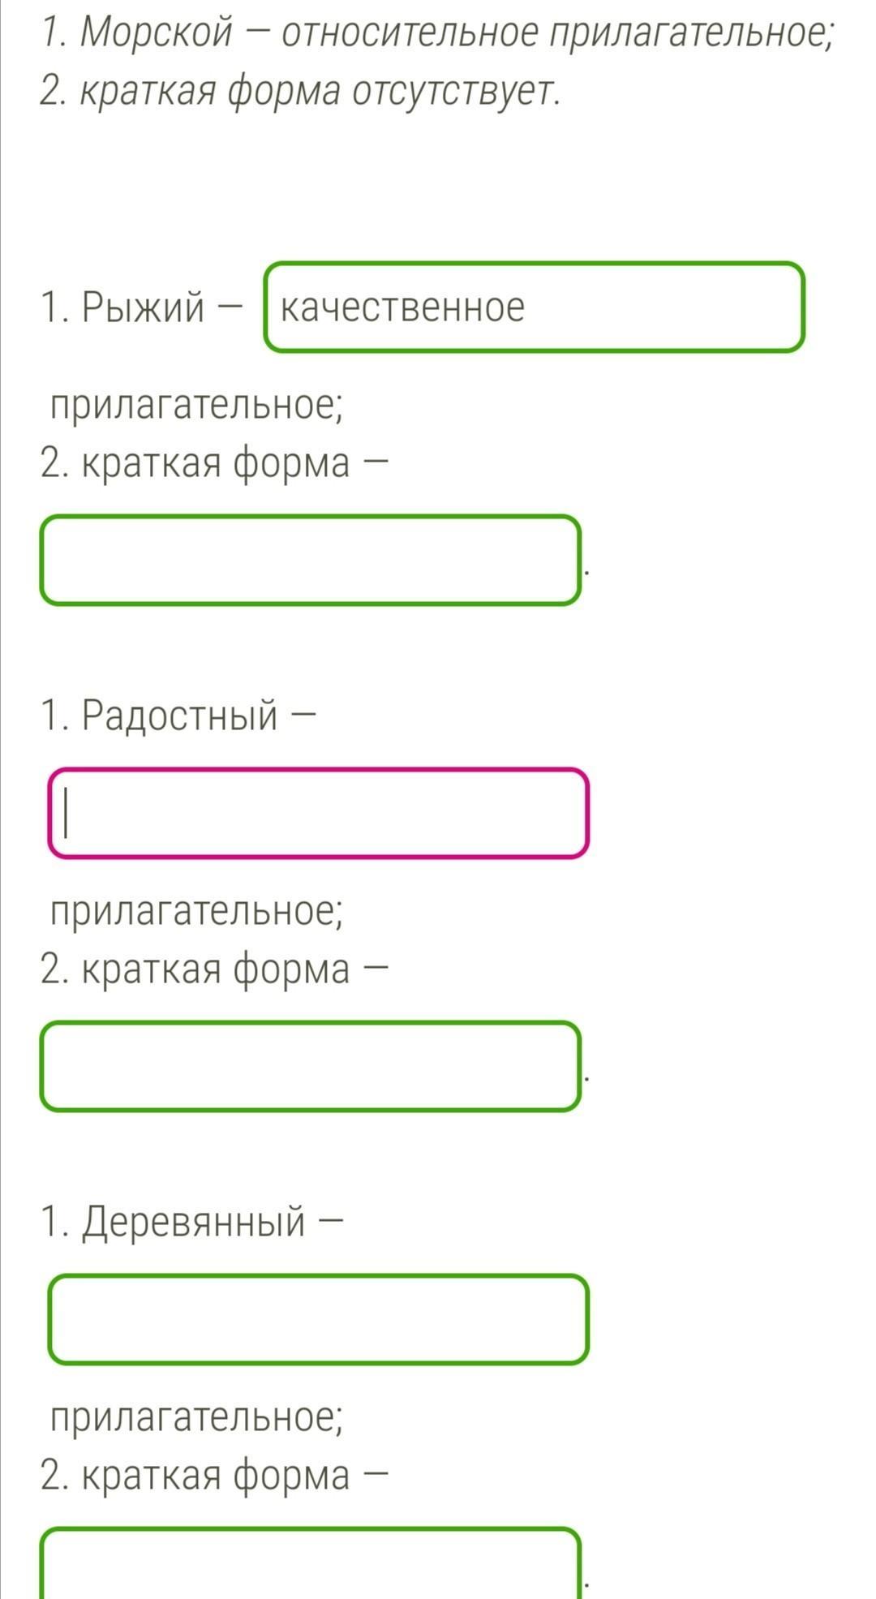Focus the краткая форма field under Деревянный
The width and height of the screenshot is (876, 1599).
[311, 1566]
